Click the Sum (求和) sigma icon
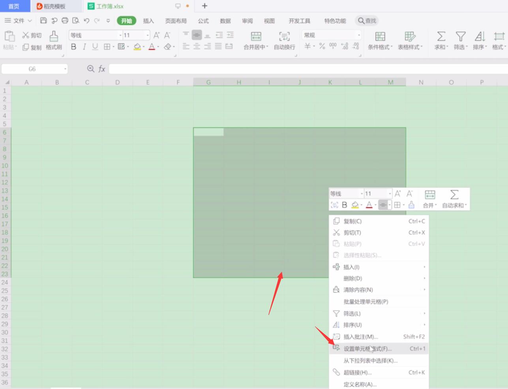This screenshot has width=508, height=389. pyautogui.click(x=441, y=36)
